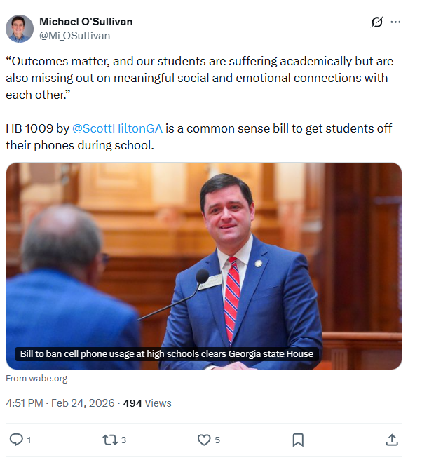
Task: Bookmark this post
Action: point(298,440)
